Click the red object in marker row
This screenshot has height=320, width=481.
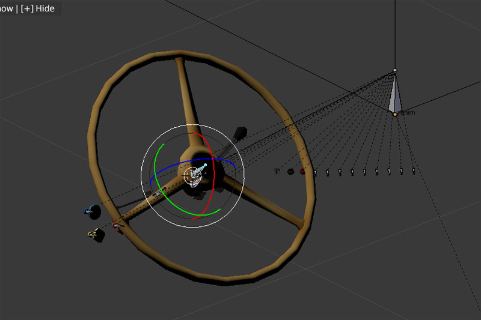302,172
